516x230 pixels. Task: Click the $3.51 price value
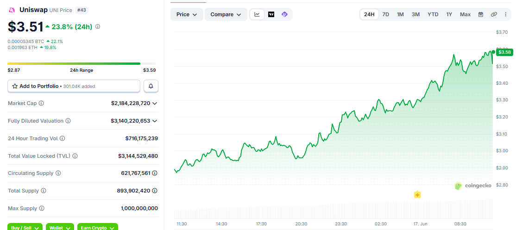point(25,27)
